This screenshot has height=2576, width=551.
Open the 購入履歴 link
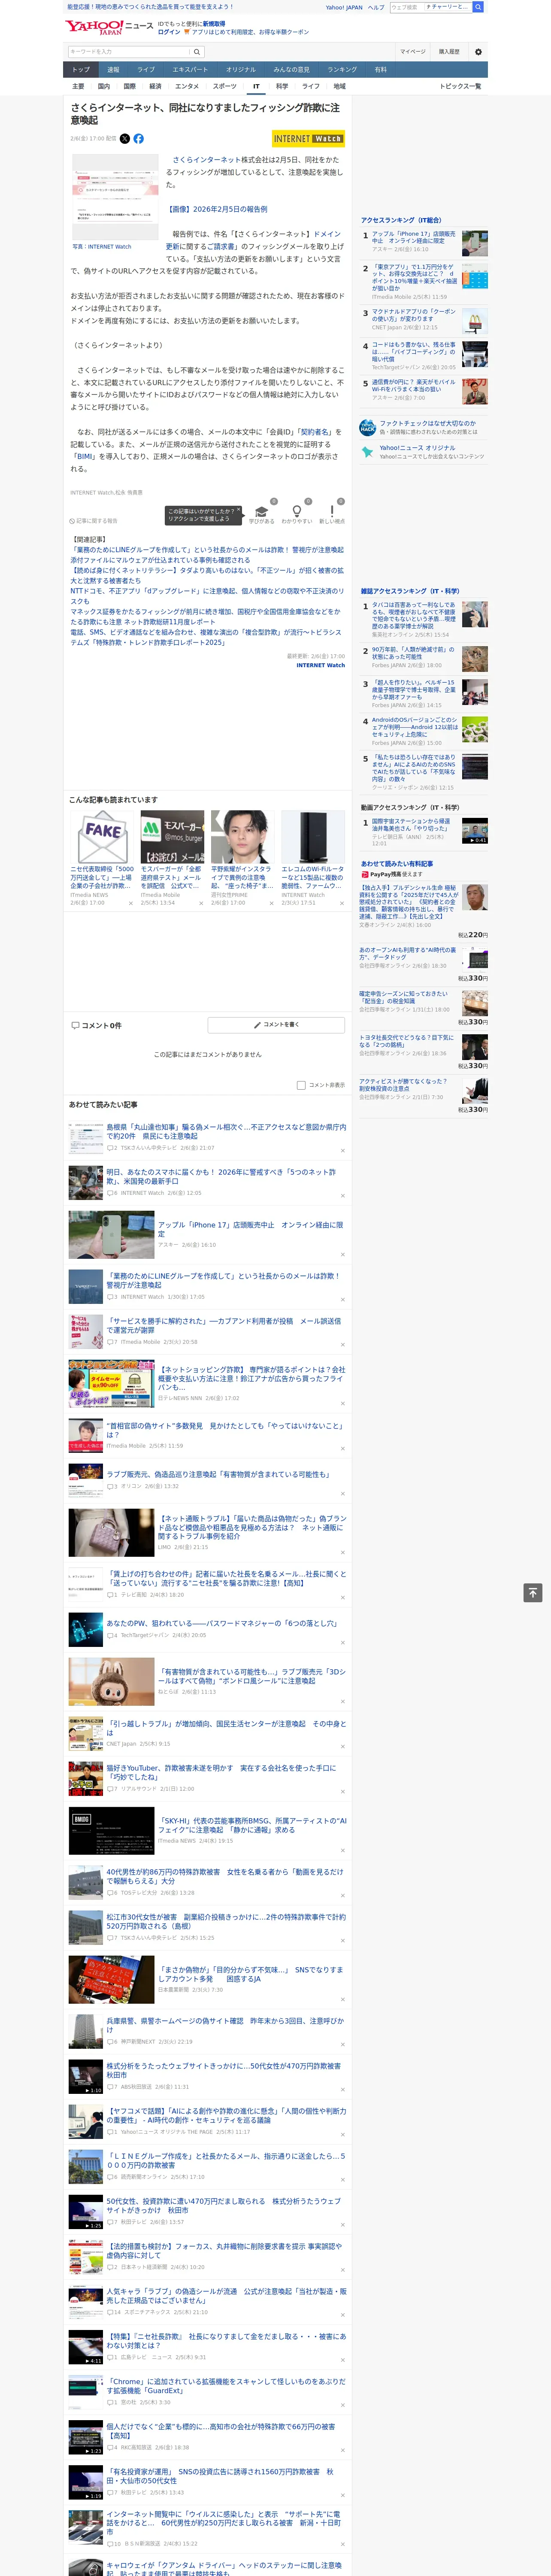click(x=449, y=51)
